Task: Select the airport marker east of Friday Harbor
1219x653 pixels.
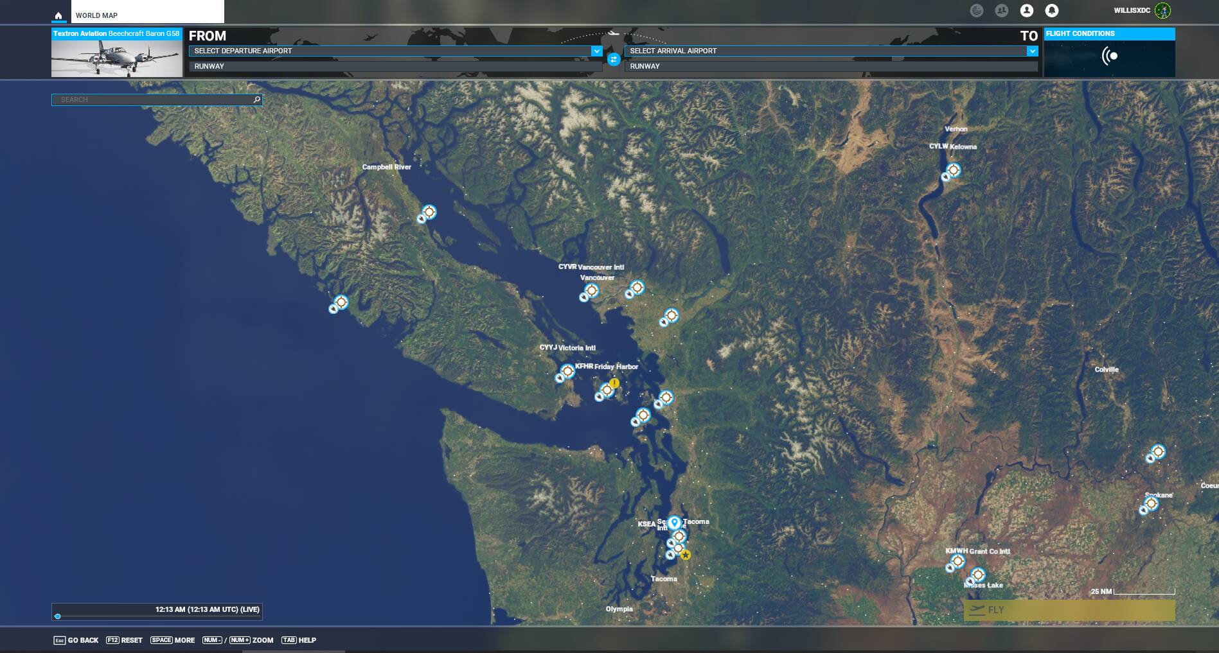Action: tap(666, 398)
